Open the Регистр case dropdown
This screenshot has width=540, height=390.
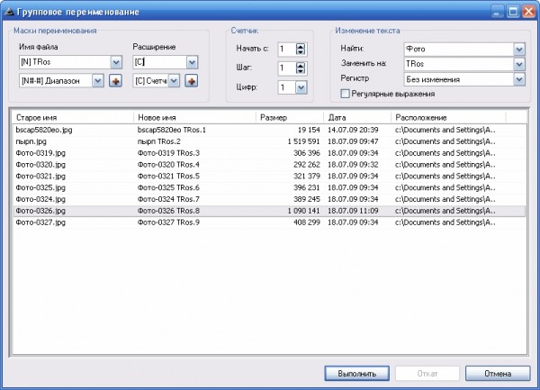(519, 79)
